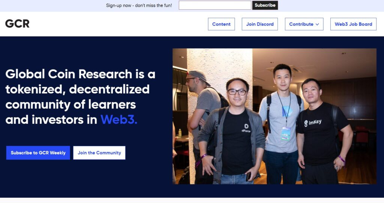
Task: Choose Join the Community button
Action: pos(99,153)
